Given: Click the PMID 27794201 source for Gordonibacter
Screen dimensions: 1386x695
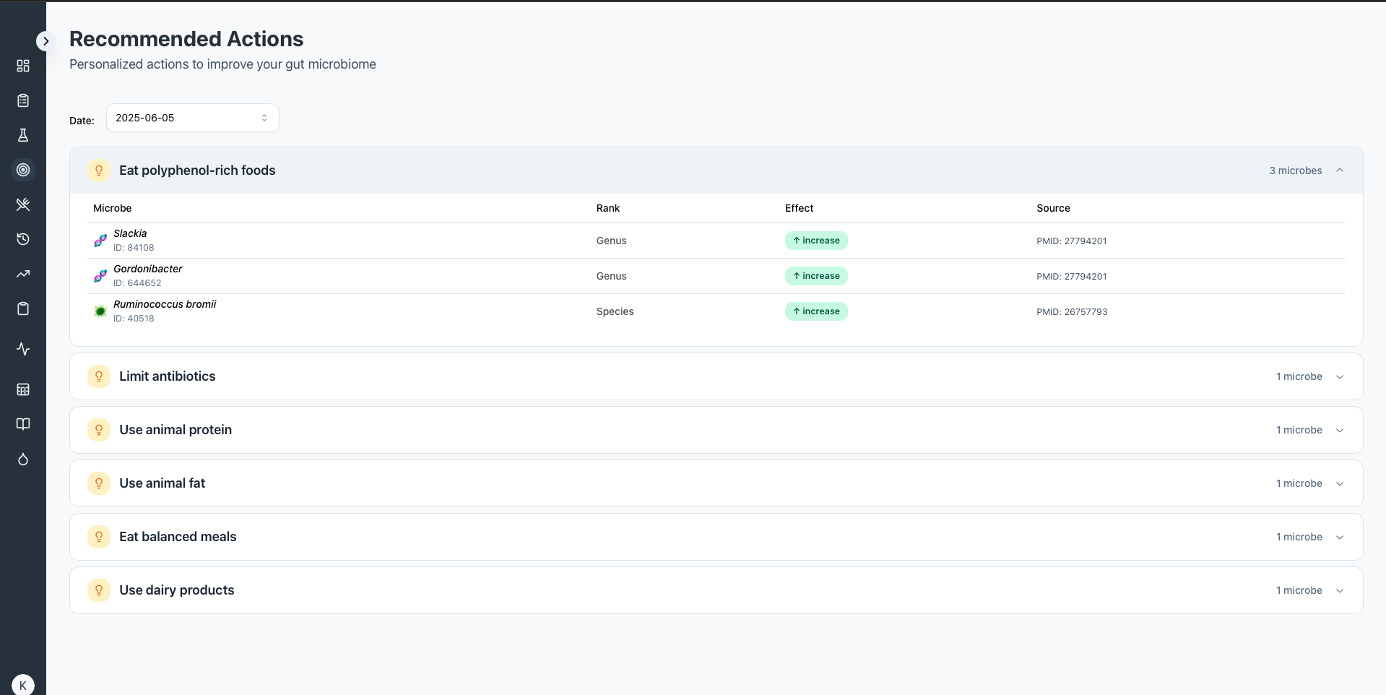Looking at the screenshot, I should [x=1072, y=276].
